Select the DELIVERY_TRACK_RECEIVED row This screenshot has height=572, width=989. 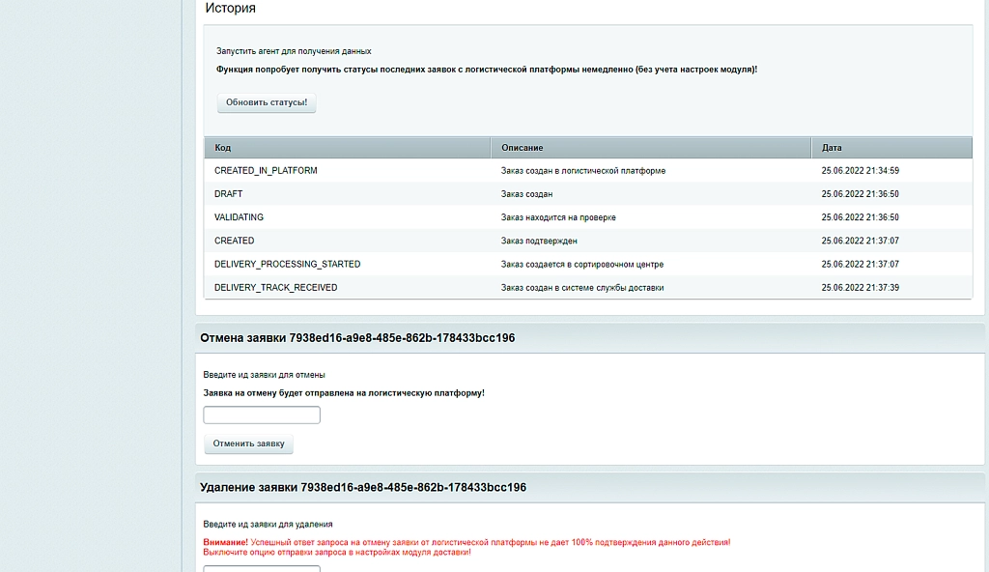tap(588, 287)
